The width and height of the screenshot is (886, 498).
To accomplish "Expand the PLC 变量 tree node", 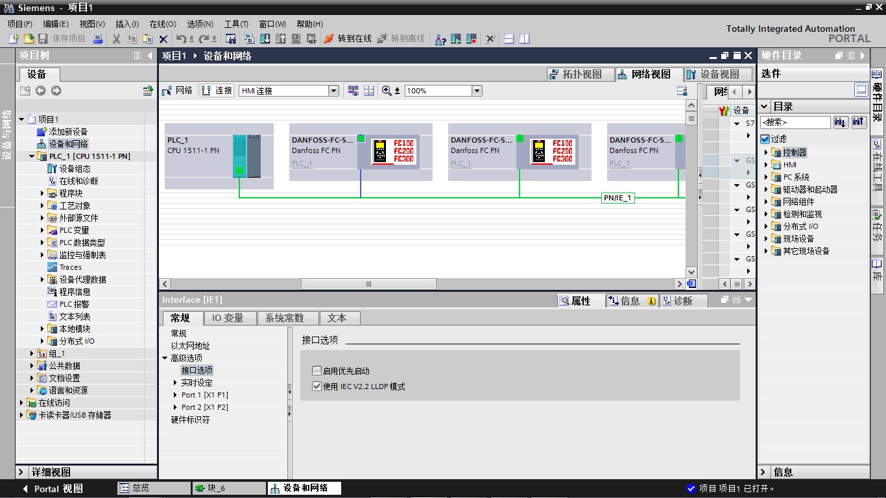I will (x=43, y=230).
